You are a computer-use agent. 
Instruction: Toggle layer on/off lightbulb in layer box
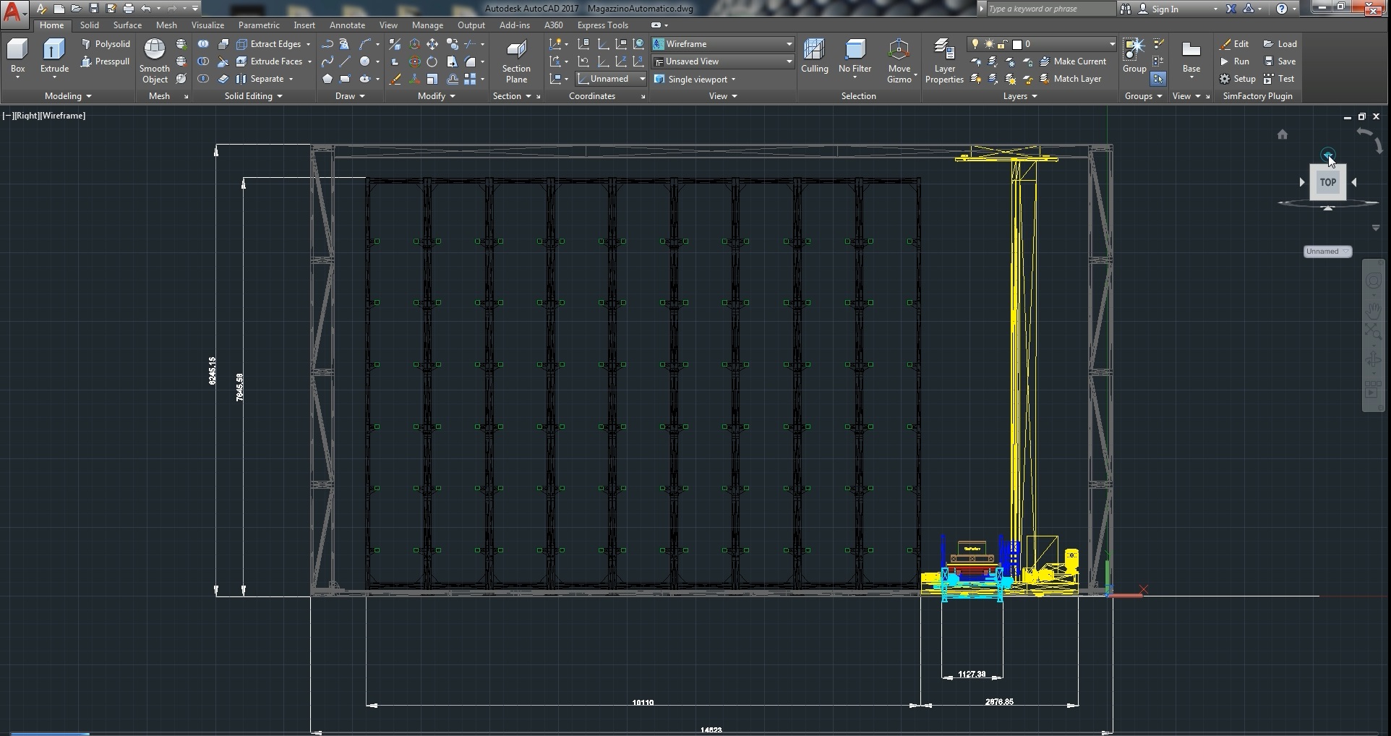[975, 44]
